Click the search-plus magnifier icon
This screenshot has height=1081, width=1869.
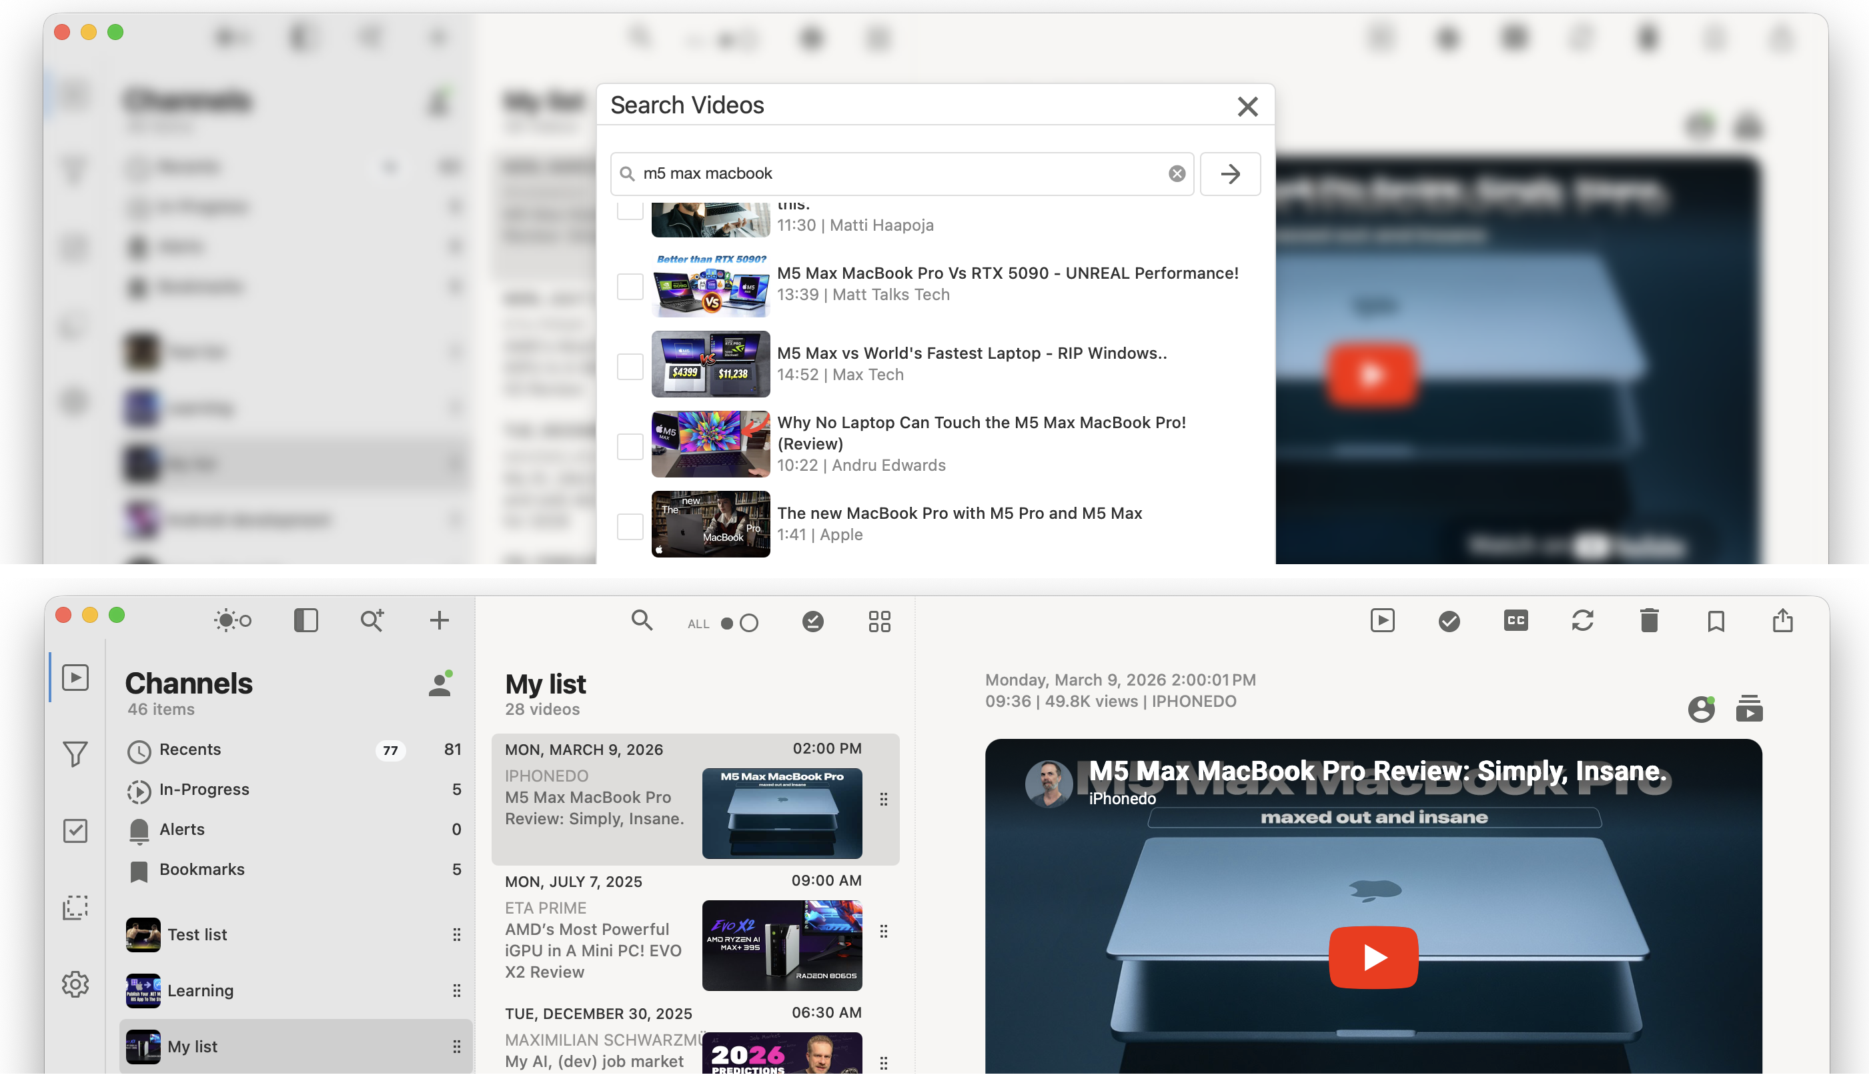372,621
